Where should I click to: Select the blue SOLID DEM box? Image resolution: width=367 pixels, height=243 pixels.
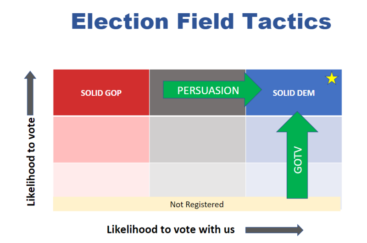click(294, 92)
